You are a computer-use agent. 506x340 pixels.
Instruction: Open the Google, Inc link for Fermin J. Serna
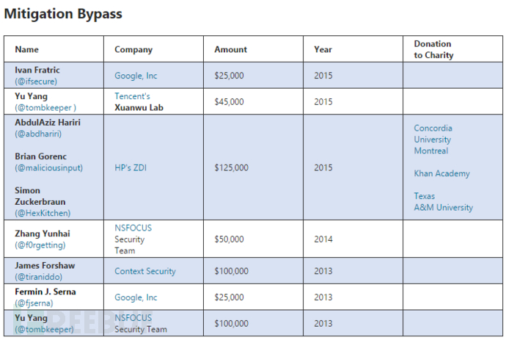(x=136, y=297)
